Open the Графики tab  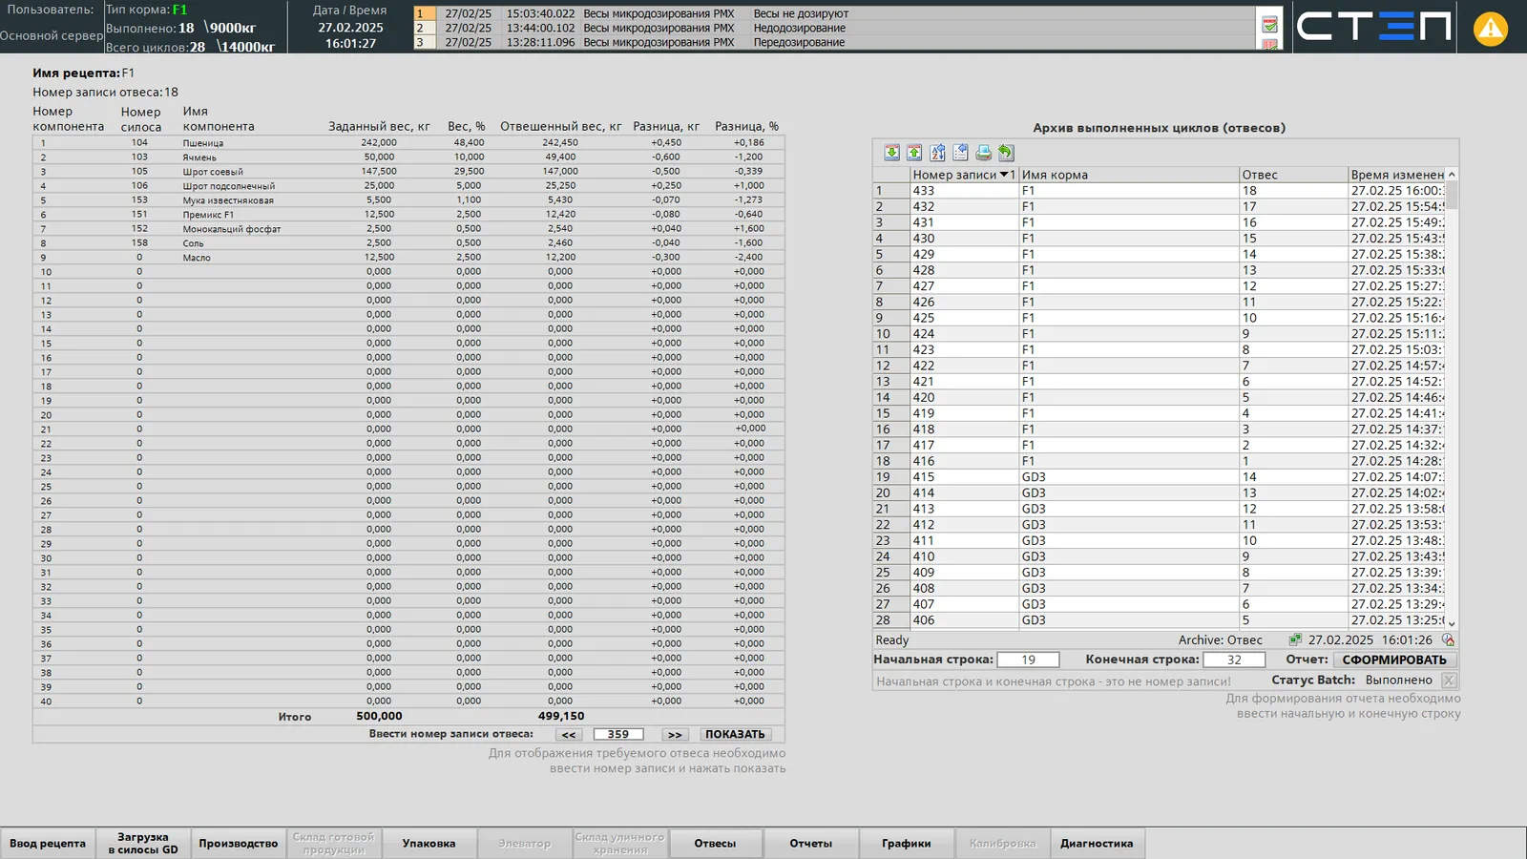coord(907,844)
